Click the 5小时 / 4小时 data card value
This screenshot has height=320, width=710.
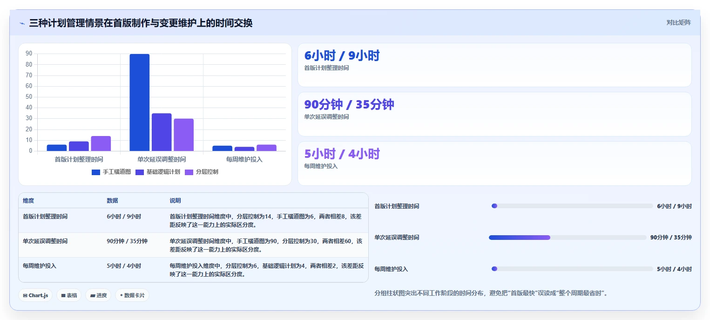tap(342, 154)
